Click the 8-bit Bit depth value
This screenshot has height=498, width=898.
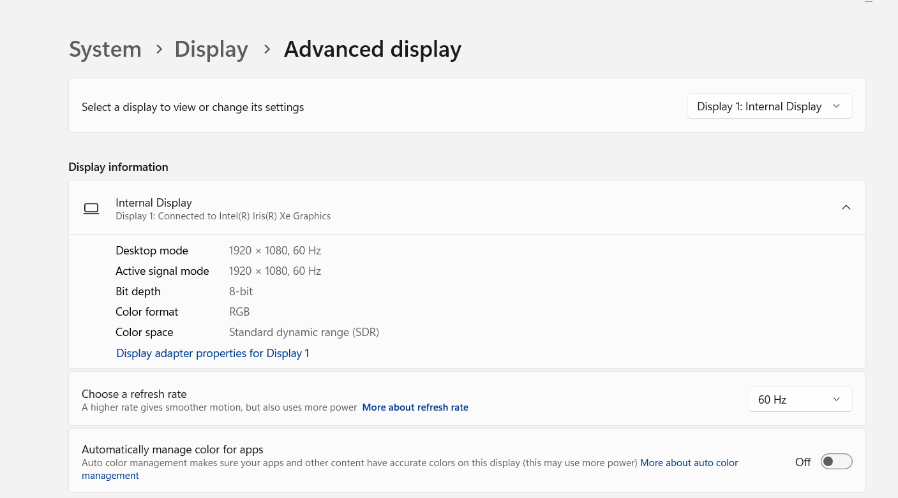[x=241, y=291]
